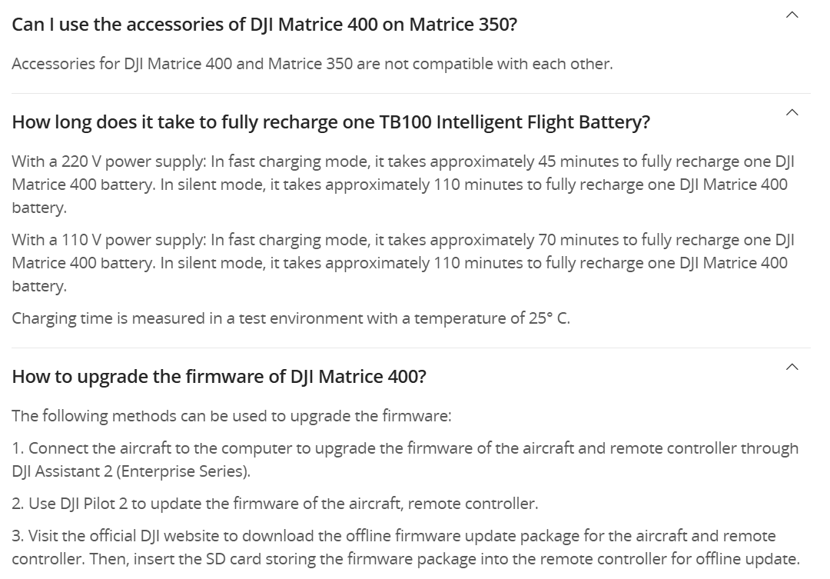Click step 1 about connecting aircraft to computer

point(406,460)
